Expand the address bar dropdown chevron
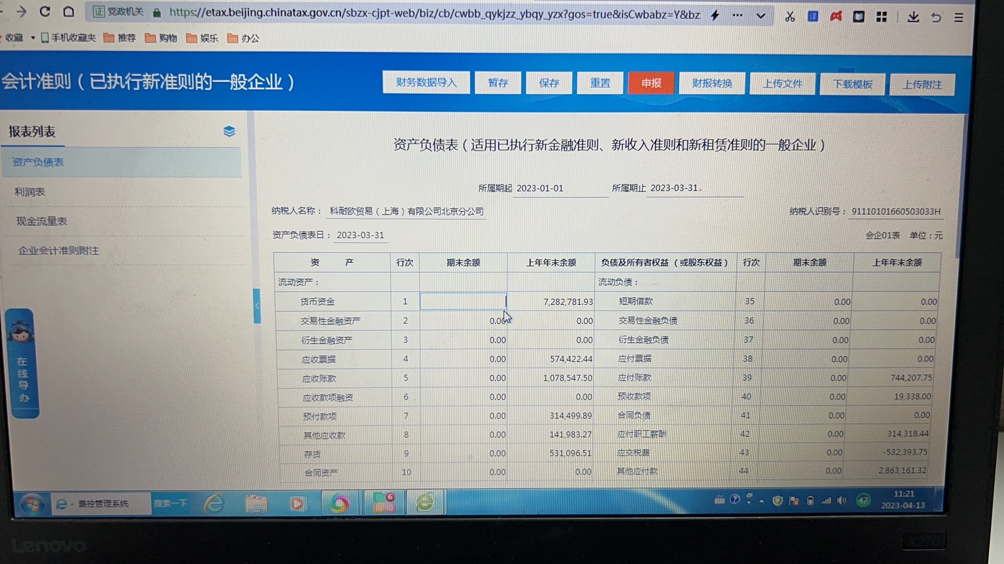This screenshot has width=1004, height=564. [761, 16]
